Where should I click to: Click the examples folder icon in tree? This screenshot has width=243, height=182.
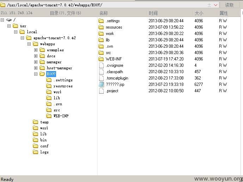(42, 50)
